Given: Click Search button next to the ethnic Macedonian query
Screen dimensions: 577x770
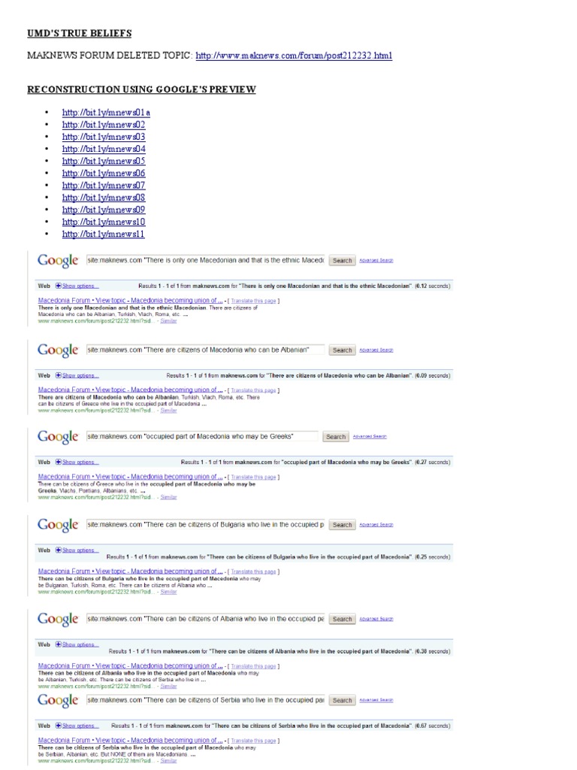Looking at the screenshot, I should [342, 261].
